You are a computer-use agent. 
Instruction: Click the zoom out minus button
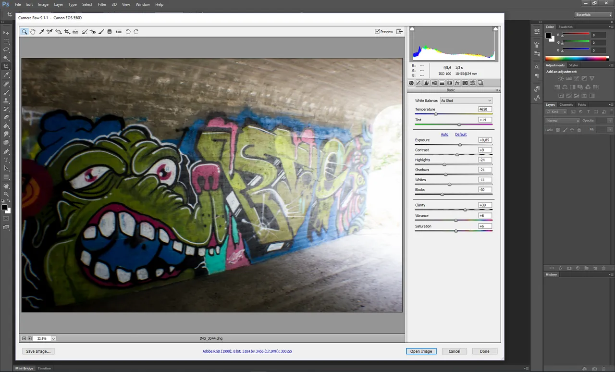coord(24,338)
